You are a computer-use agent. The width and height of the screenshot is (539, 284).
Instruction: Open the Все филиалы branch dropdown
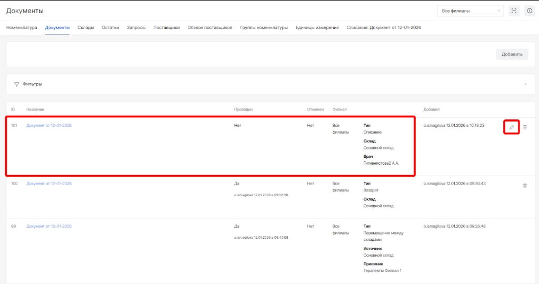(470, 11)
